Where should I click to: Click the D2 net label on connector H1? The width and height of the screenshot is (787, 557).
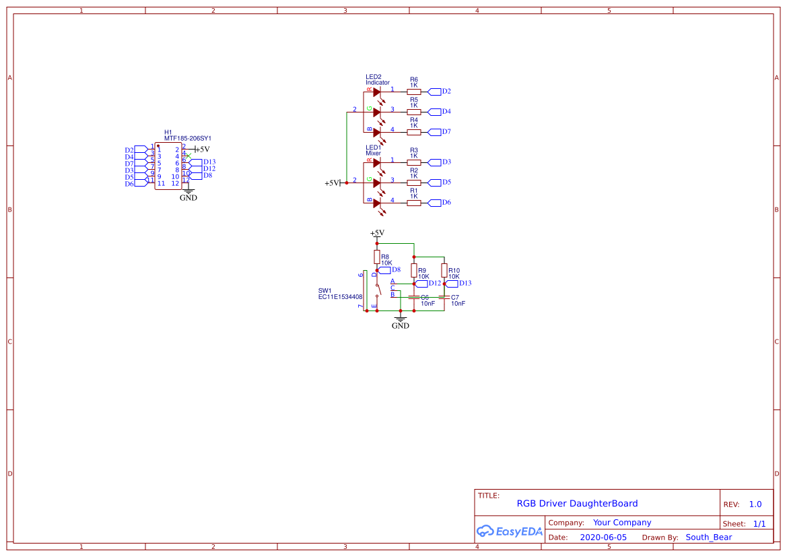coord(129,150)
